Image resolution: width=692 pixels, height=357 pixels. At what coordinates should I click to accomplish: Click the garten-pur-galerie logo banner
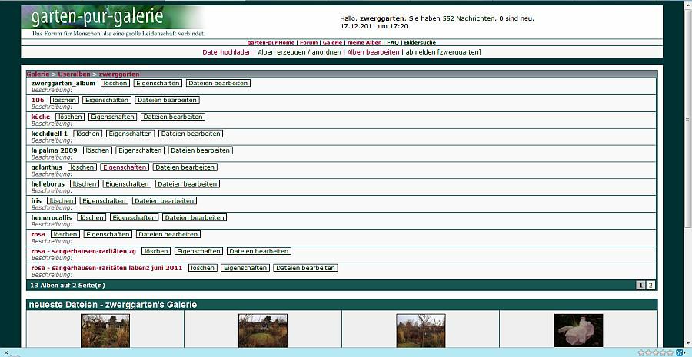(115, 18)
